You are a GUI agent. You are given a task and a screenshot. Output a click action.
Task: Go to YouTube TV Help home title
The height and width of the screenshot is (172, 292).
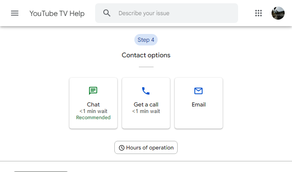57,14
